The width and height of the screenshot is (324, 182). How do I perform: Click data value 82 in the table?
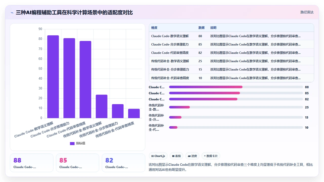200,53
